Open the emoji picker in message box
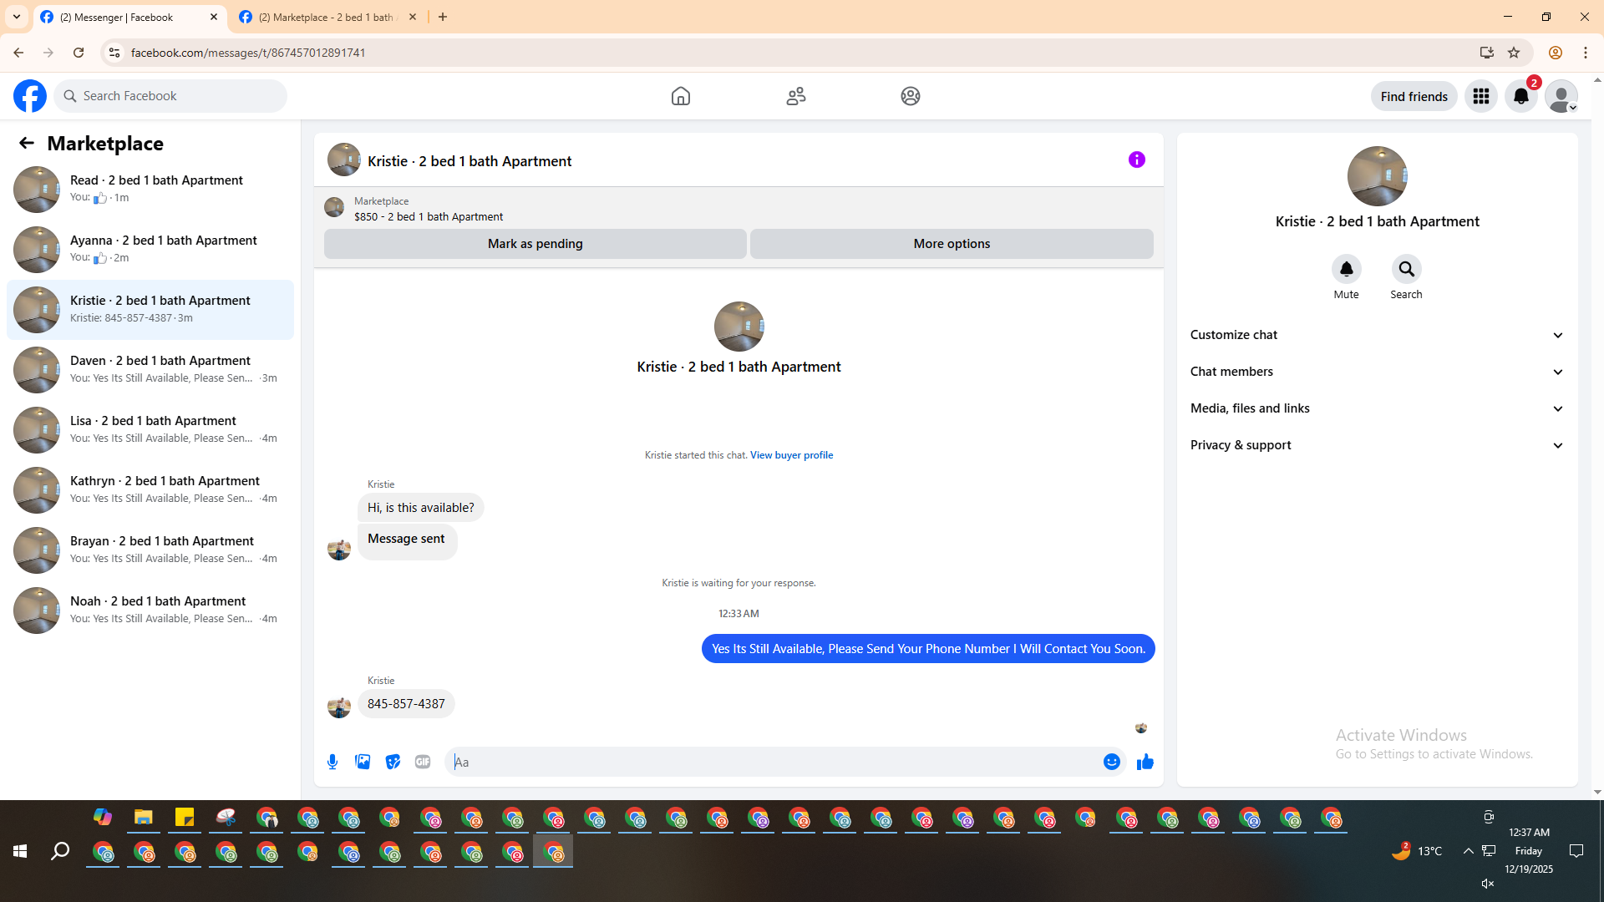Viewport: 1604px width, 902px height. pyautogui.click(x=1111, y=762)
